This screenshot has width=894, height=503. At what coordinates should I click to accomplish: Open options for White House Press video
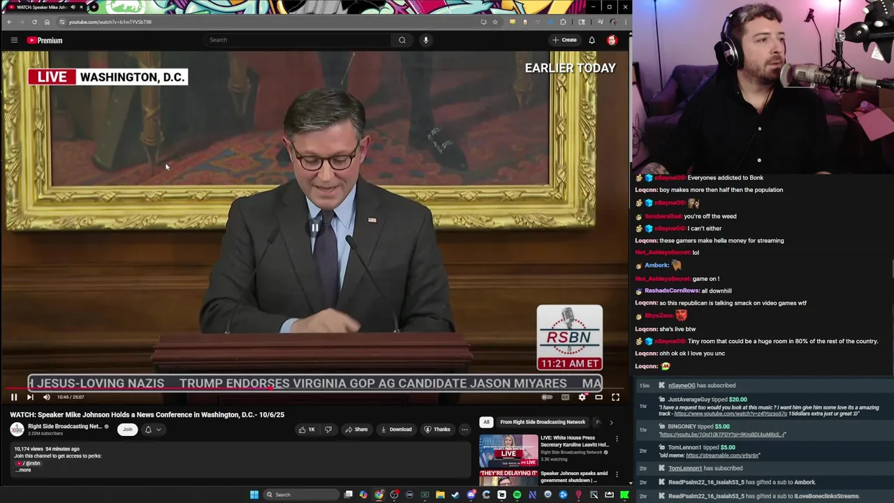pyautogui.click(x=617, y=439)
